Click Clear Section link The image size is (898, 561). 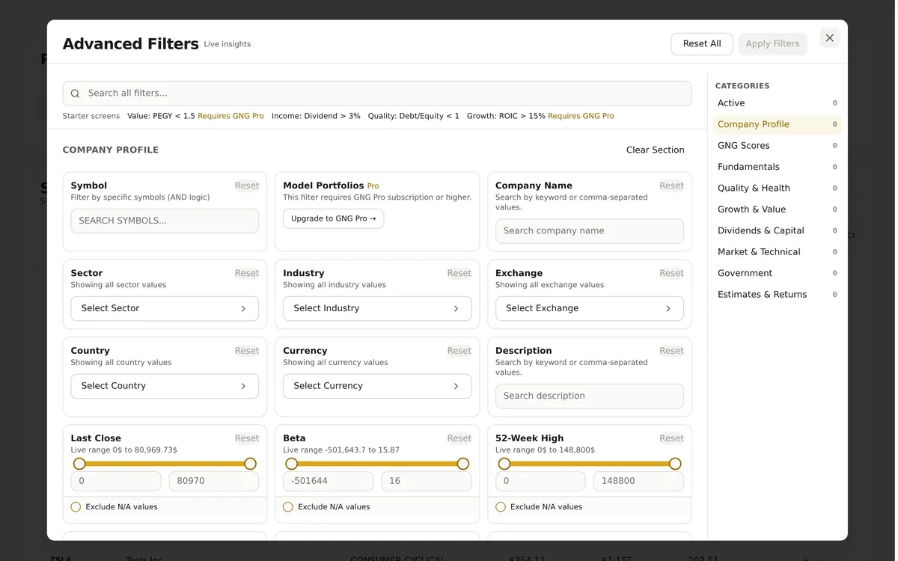click(x=655, y=150)
